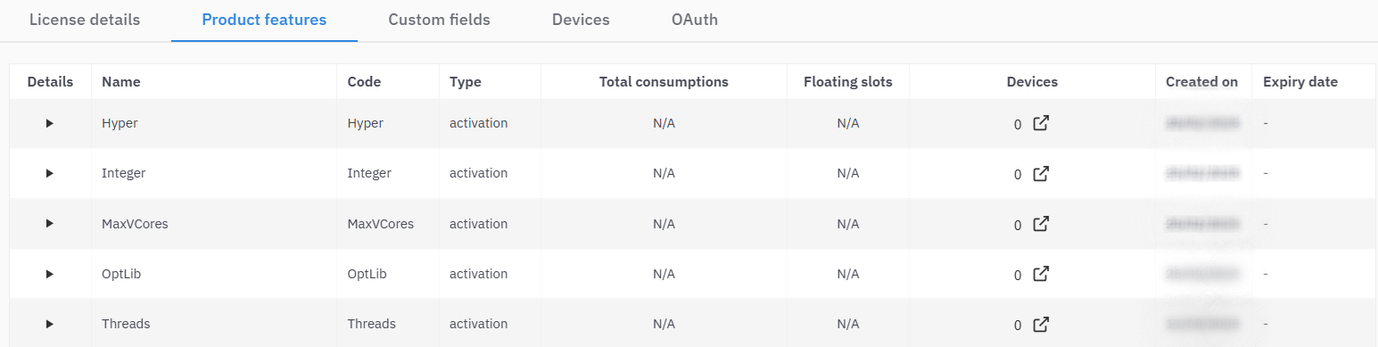Viewport: 1378px width, 347px height.
Task: Expand details of Integer row
Action: pos(50,173)
